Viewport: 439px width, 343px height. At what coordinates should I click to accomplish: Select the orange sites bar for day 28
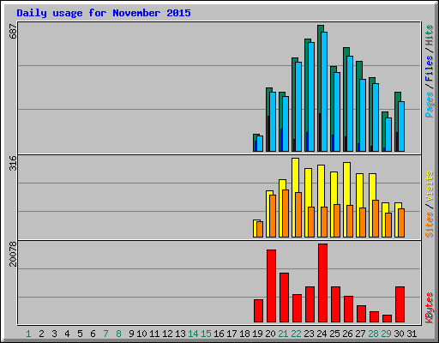[376, 219]
